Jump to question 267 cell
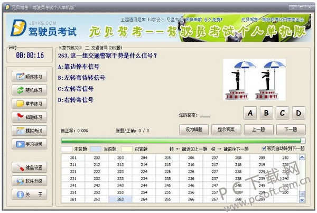317x213 pixels. pyautogui.click(x=215, y=199)
